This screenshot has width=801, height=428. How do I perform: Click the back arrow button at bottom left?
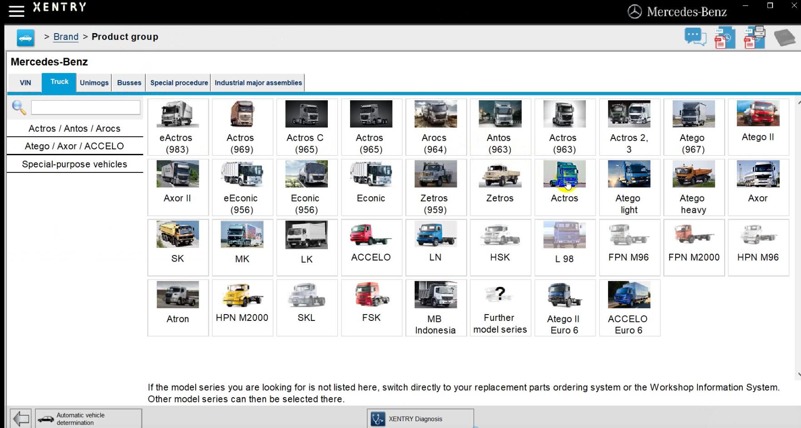[x=20, y=418]
